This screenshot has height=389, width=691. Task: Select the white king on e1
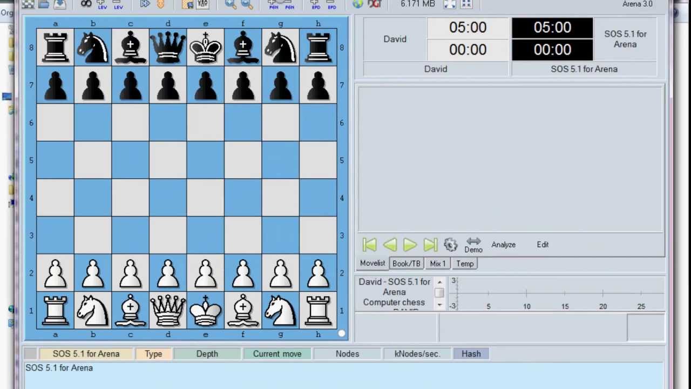pyautogui.click(x=205, y=310)
